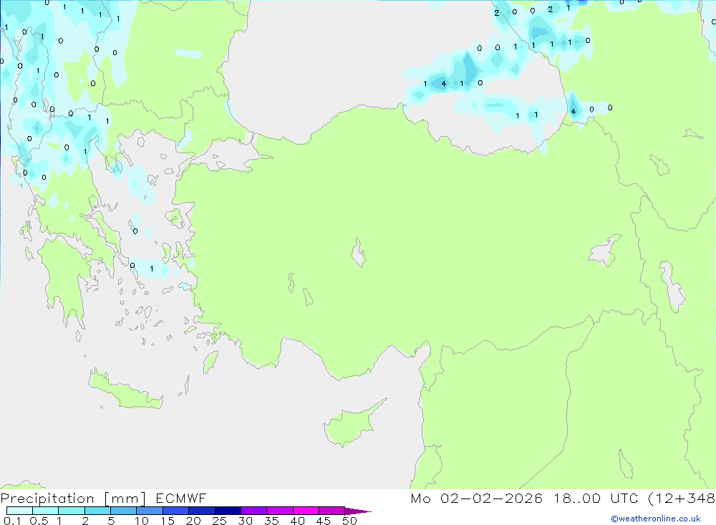716x525 pixels.
Task: Click the island of Crete on map
Action: (x=125, y=390)
